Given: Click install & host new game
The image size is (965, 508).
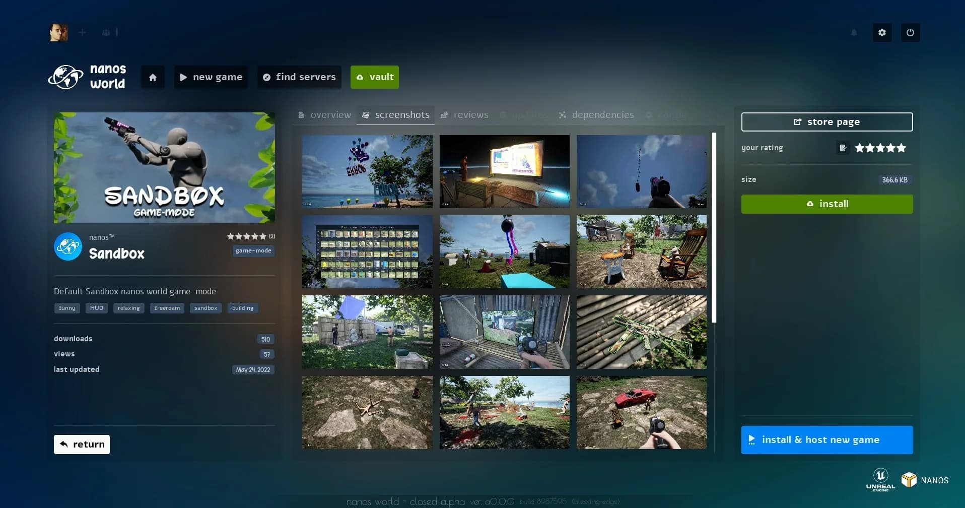Looking at the screenshot, I should point(826,440).
